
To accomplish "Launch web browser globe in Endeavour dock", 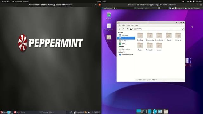I will [x=155, y=111].
